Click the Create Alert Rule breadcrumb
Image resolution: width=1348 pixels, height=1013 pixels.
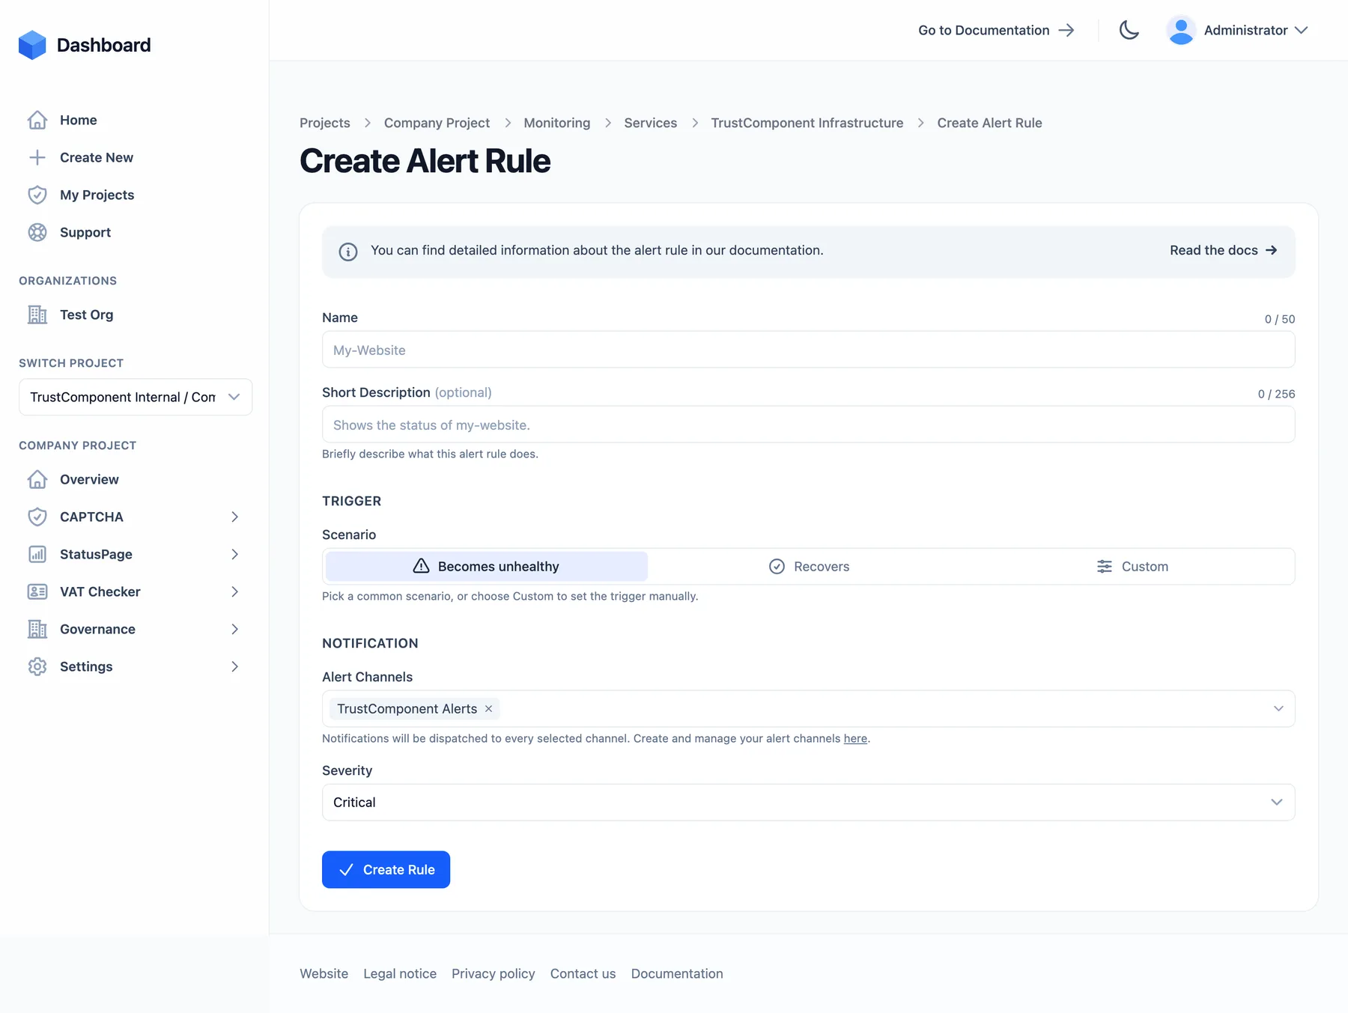(989, 123)
